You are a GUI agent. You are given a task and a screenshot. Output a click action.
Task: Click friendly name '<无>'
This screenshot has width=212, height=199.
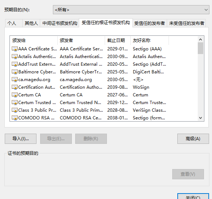(x=138, y=80)
